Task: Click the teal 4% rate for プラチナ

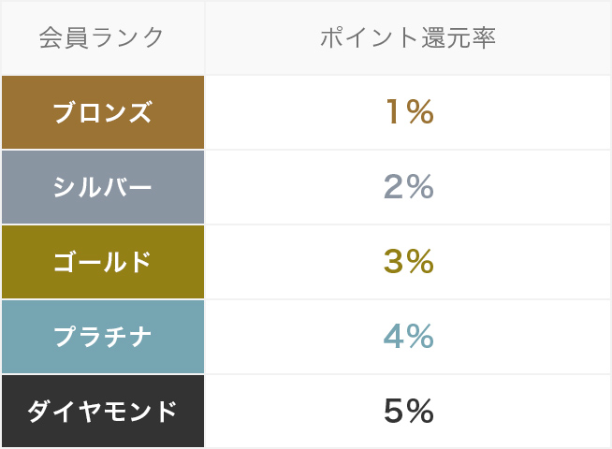Action: click(x=409, y=337)
